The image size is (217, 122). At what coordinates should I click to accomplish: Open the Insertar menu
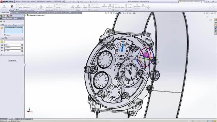[x=33, y=2]
